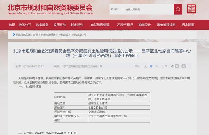This screenshot has width=209, height=135.
Task: Click the 土地划拨 breadcrumb link
Action: click(x=64, y=35)
